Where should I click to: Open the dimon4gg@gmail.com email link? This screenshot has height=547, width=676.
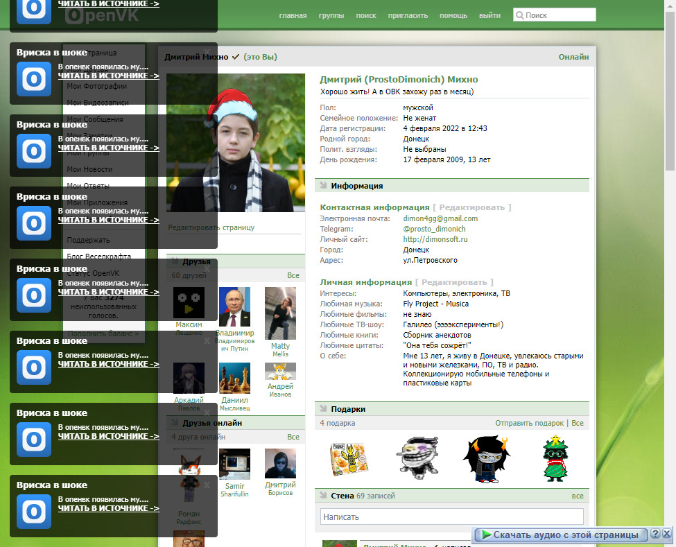(440, 218)
